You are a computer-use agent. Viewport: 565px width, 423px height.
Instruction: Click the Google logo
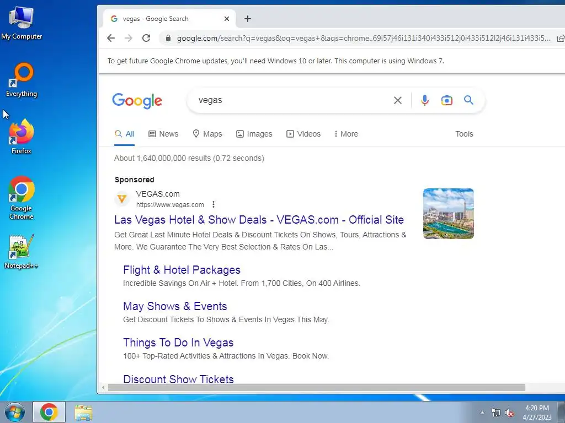pyautogui.click(x=137, y=101)
